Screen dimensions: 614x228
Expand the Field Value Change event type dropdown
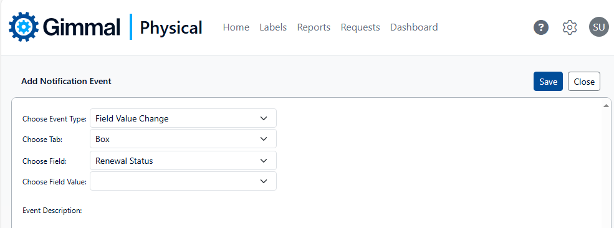pyautogui.click(x=183, y=118)
